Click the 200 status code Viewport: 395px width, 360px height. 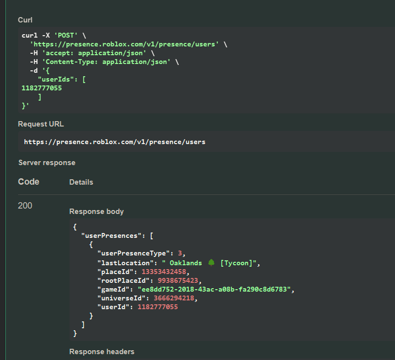point(25,205)
